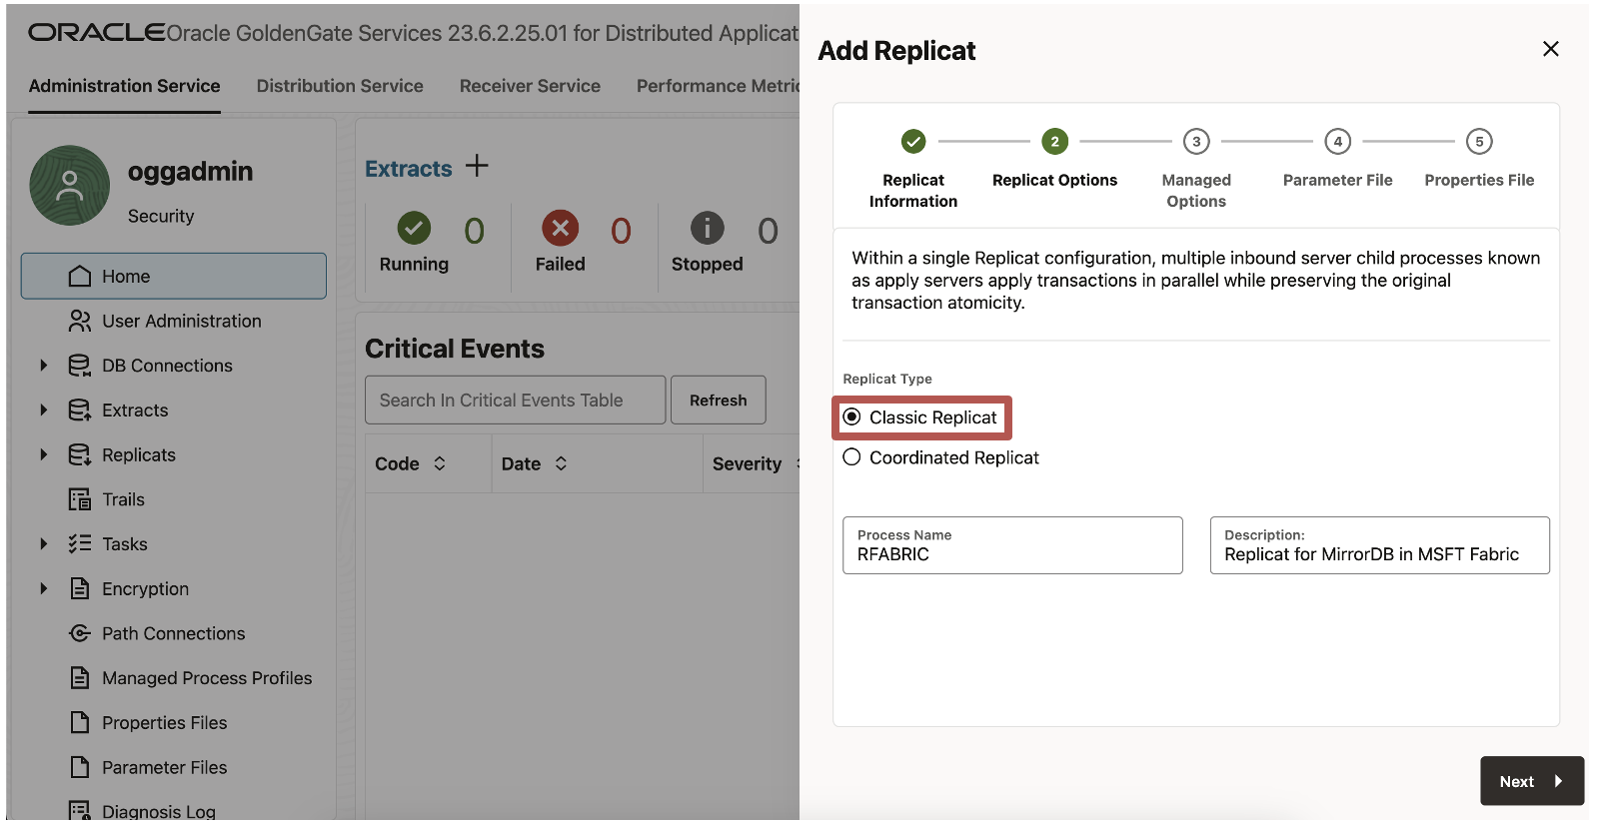Screen dimensions: 1609x825
Task: Switch to the Distribution Service tab
Action: 340,86
